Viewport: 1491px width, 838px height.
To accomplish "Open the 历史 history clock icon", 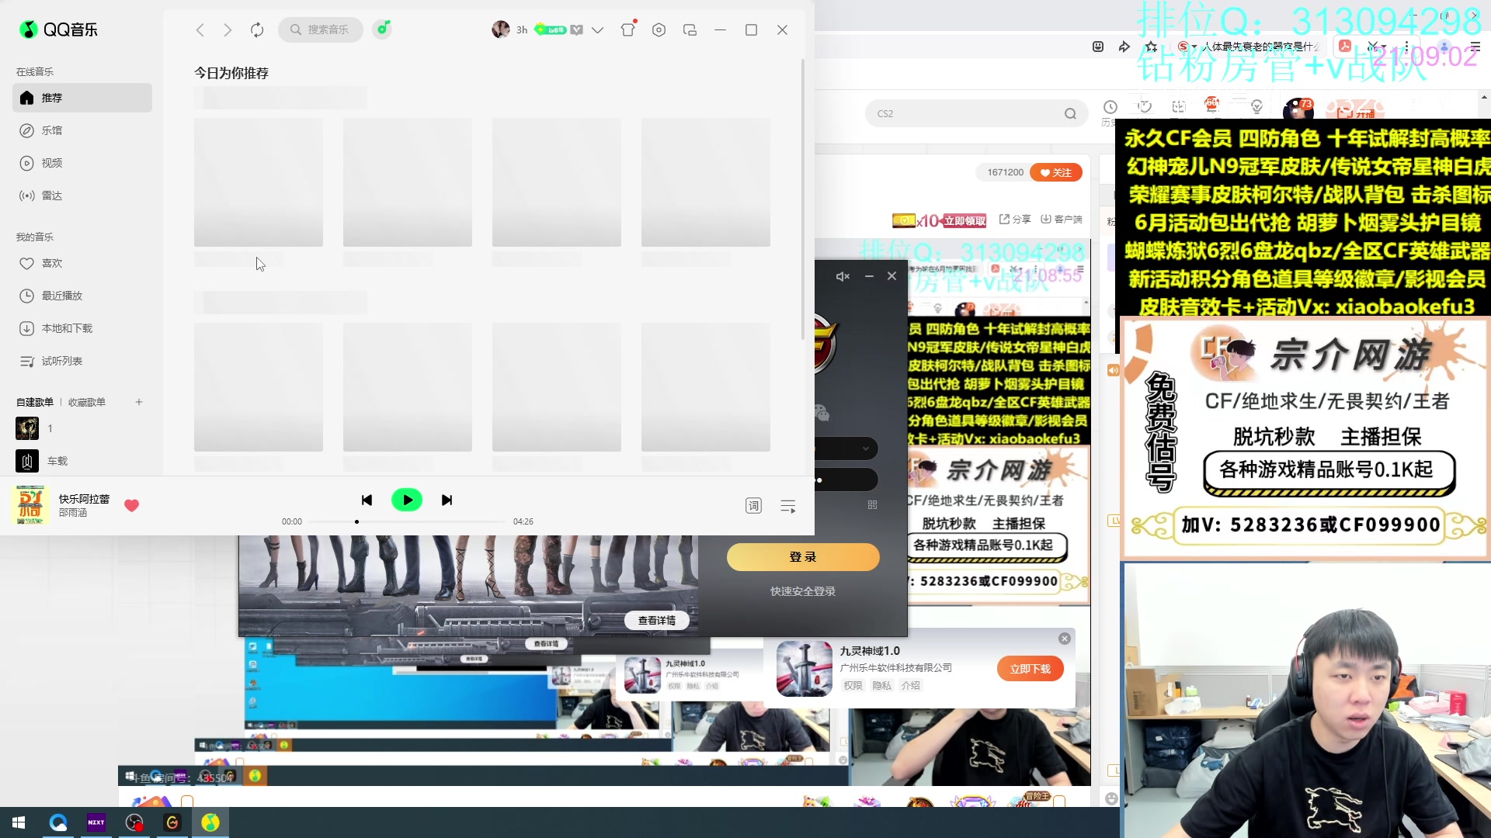I will [x=1110, y=108].
